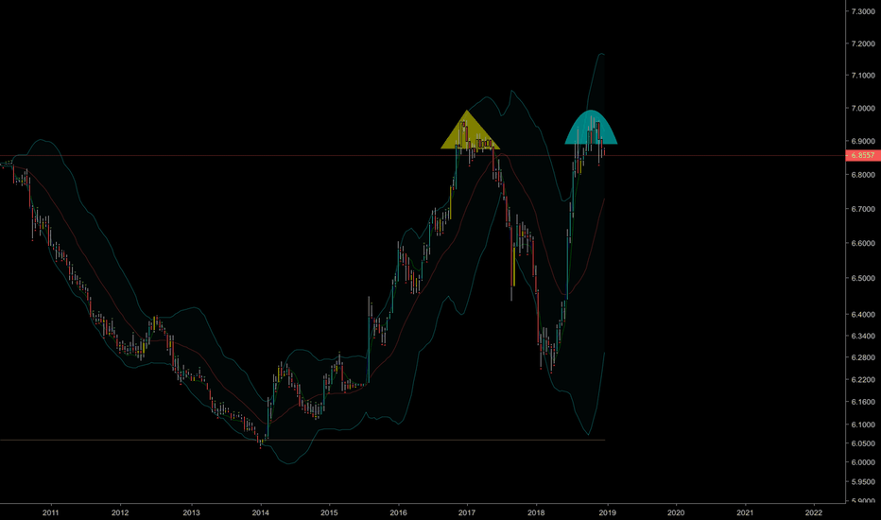Click the 6.5000 price axis label

(863, 278)
